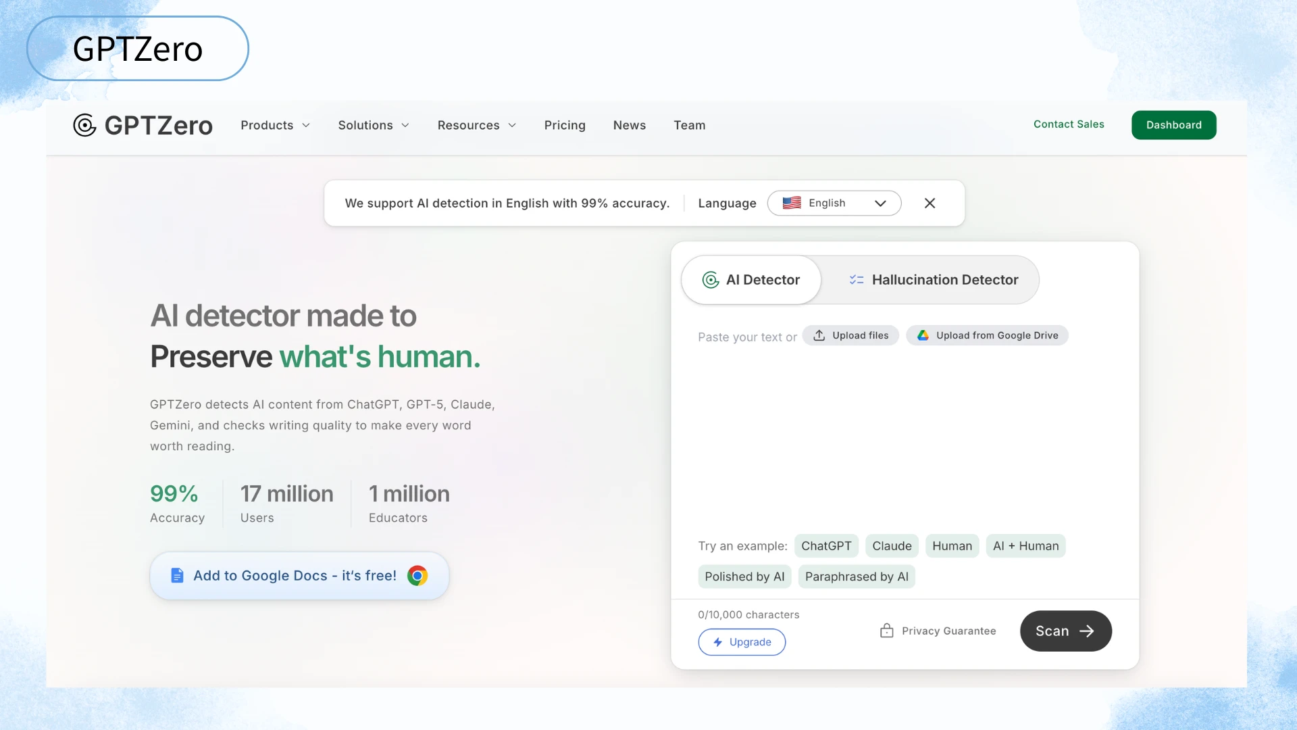Click the Solutions chevron arrow

click(405, 126)
